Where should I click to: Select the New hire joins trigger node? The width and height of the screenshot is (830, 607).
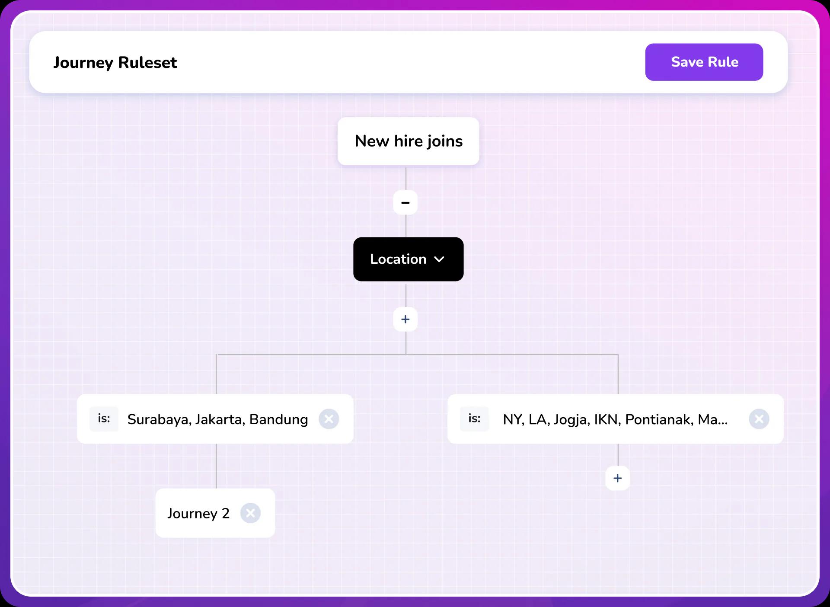click(408, 141)
